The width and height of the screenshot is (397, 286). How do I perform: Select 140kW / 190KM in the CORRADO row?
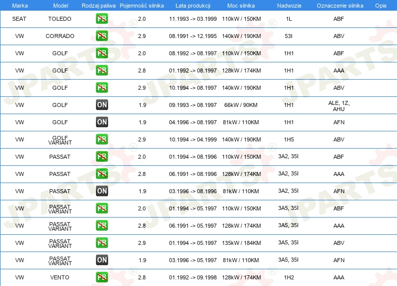coord(241,36)
